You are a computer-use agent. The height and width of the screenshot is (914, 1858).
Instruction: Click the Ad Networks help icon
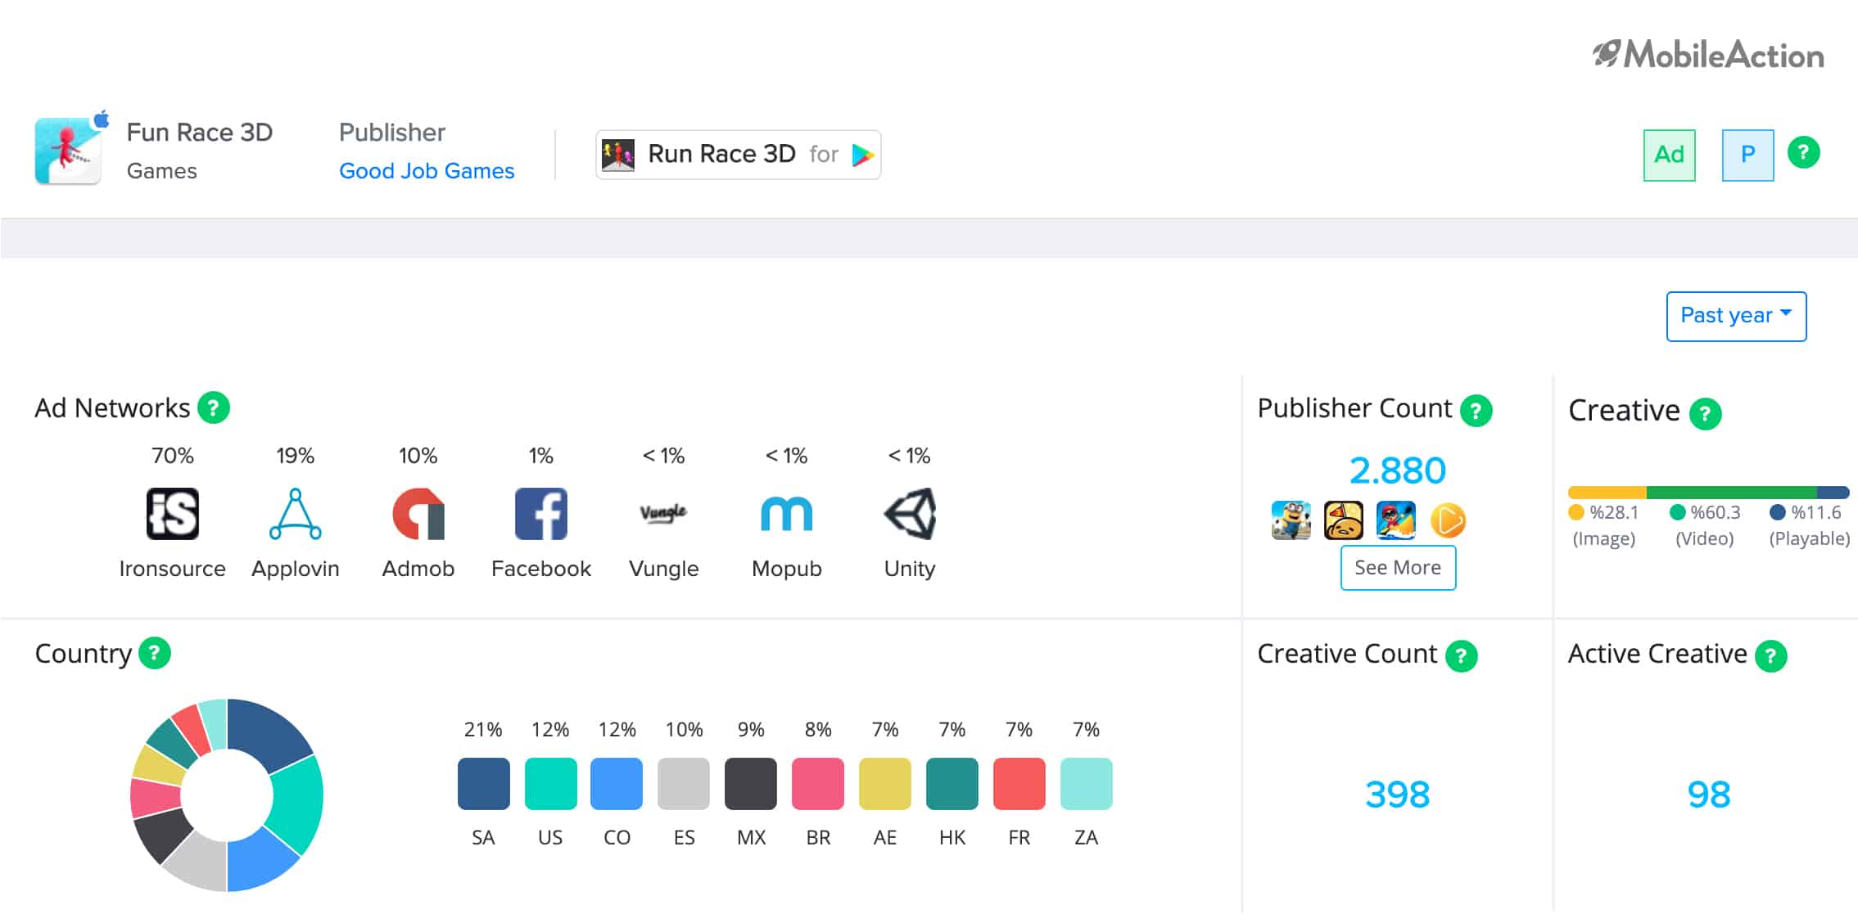(214, 407)
